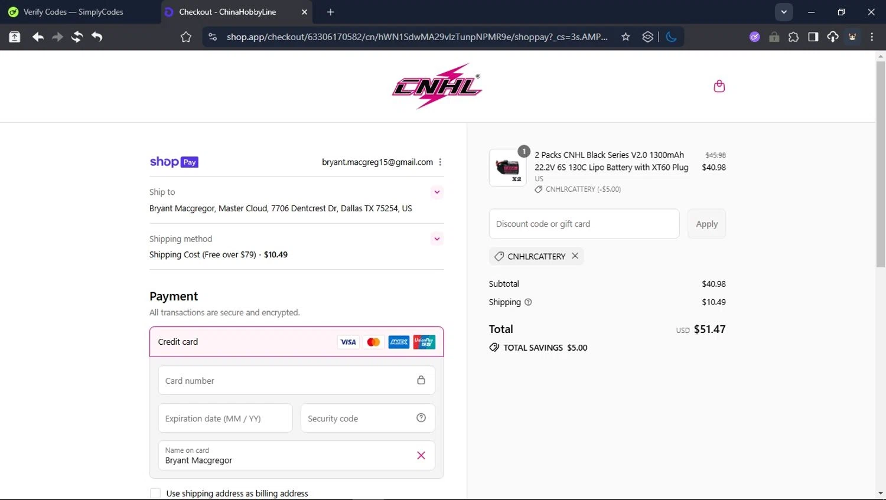The width and height of the screenshot is (886, 500).
Task: Open the purple circular extension icon
Action: point(754,37)
